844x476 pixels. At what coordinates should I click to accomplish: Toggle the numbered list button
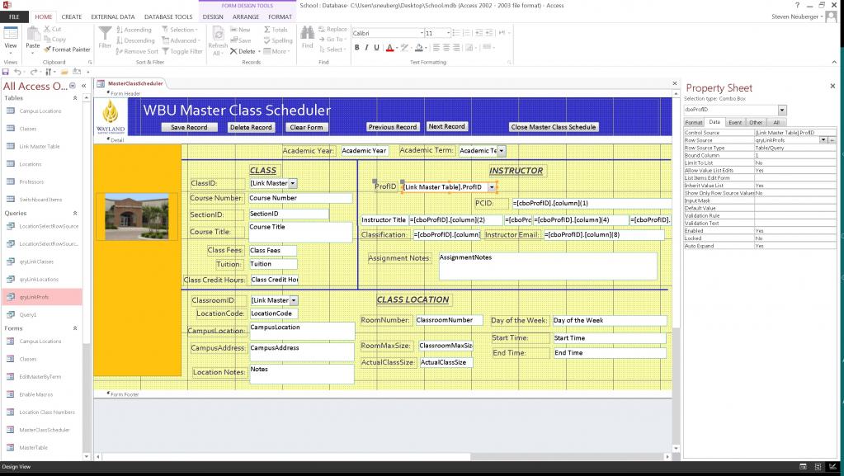467,33
